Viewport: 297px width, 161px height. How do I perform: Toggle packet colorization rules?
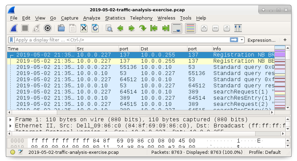click(190, 28)
